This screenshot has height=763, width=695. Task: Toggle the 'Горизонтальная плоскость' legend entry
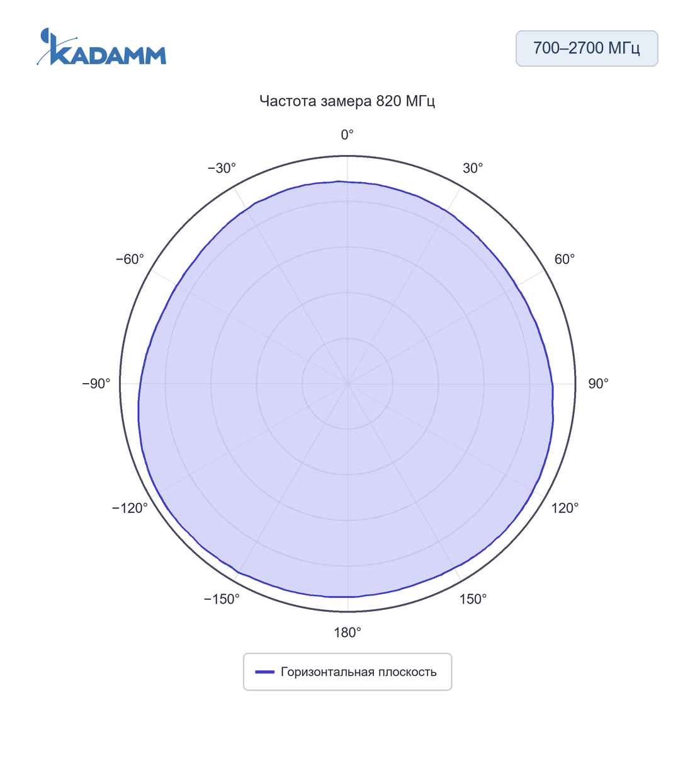click(347, 672)
